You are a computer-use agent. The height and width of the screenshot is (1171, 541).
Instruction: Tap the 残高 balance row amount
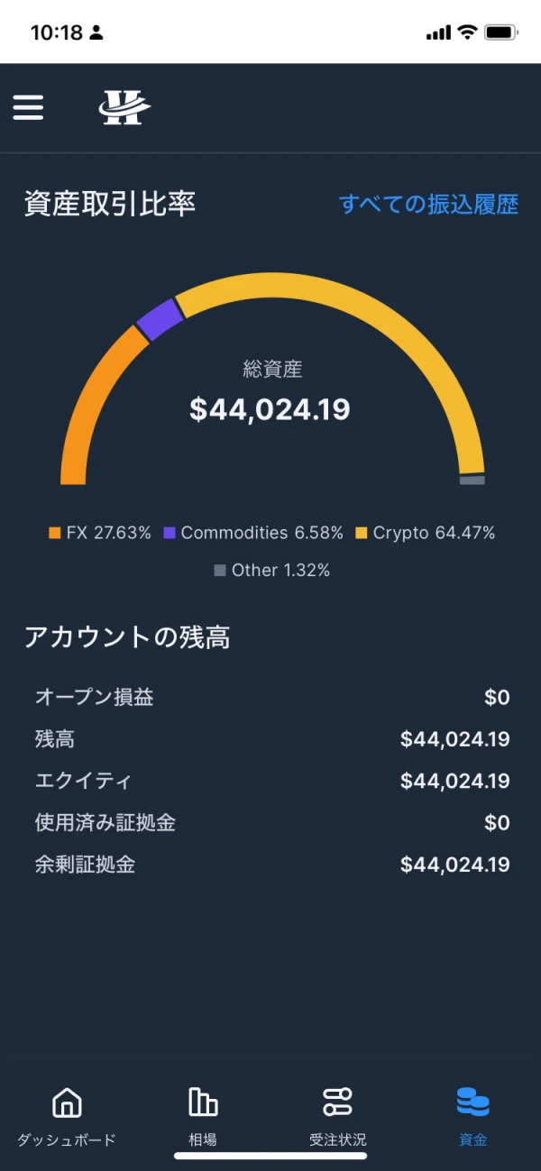(454, 739)
